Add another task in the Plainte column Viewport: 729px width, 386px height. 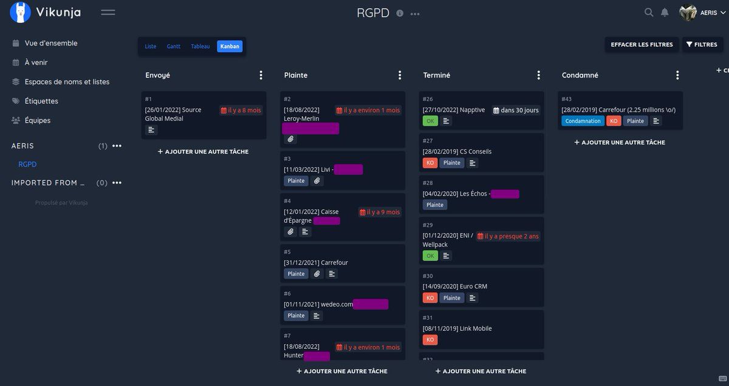coord(342,371)
